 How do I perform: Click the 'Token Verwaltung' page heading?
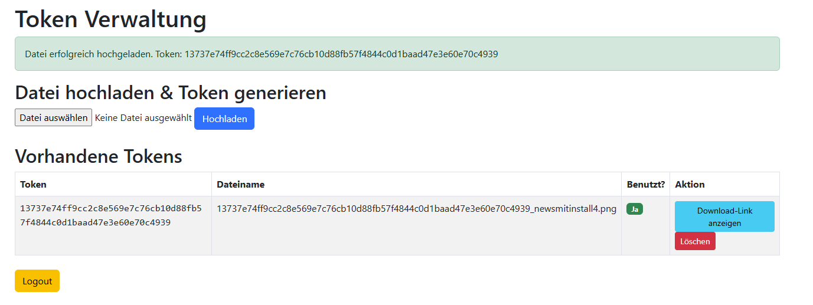pyautogui.click(x=110, y=19)
